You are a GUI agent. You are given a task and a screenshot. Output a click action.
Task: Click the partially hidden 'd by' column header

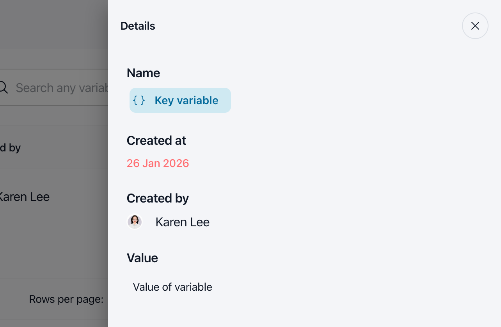(x=11, y=148)
